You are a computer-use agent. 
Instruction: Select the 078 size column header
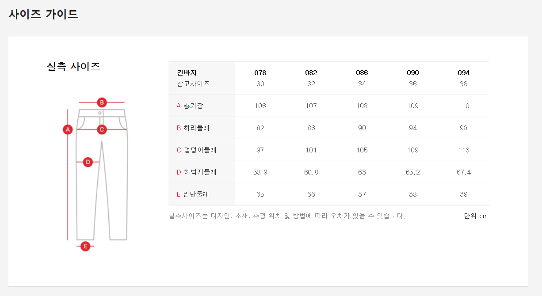pos(260,73)
